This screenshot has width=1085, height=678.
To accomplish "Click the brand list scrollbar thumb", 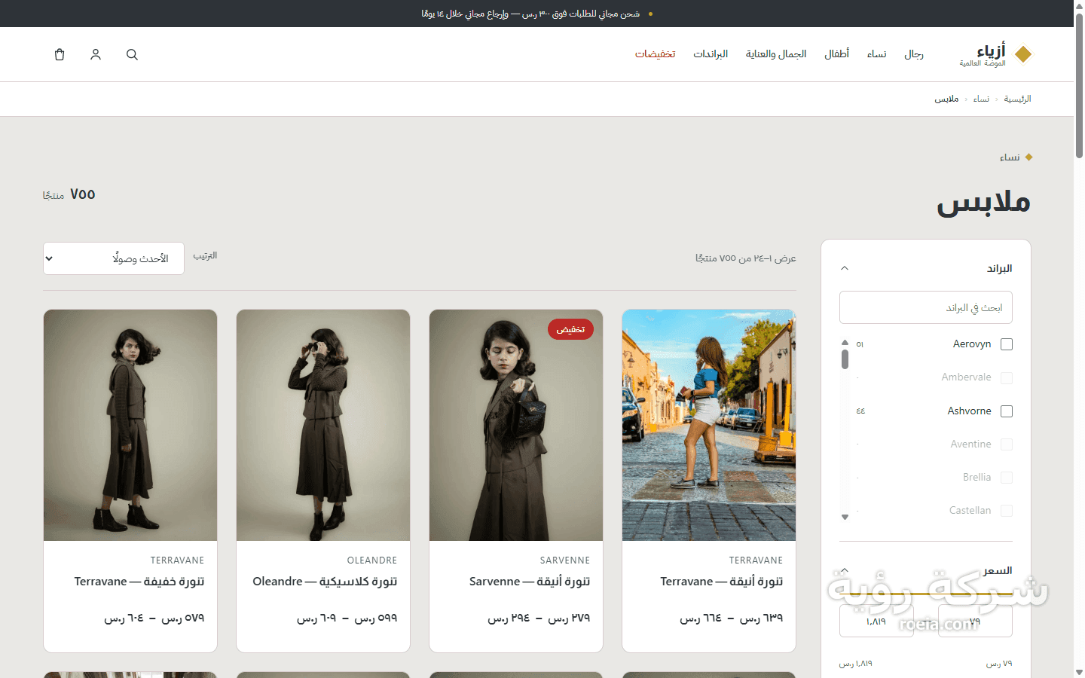I will click(x=845, y=359).
